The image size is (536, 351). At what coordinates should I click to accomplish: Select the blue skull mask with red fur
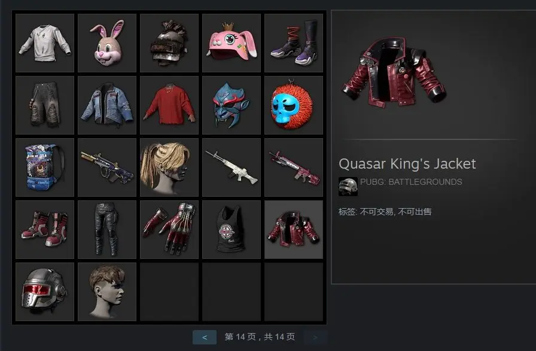click(x=294, y=105)
